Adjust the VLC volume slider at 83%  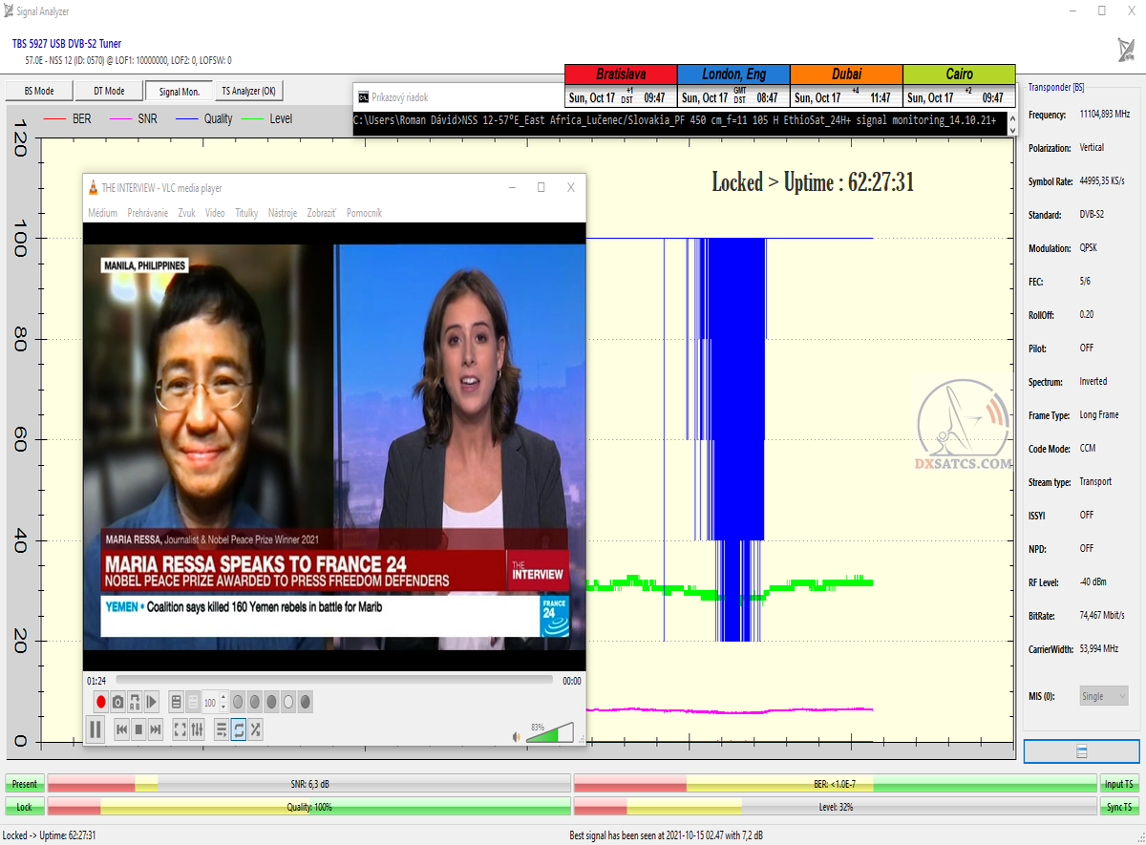550,733
